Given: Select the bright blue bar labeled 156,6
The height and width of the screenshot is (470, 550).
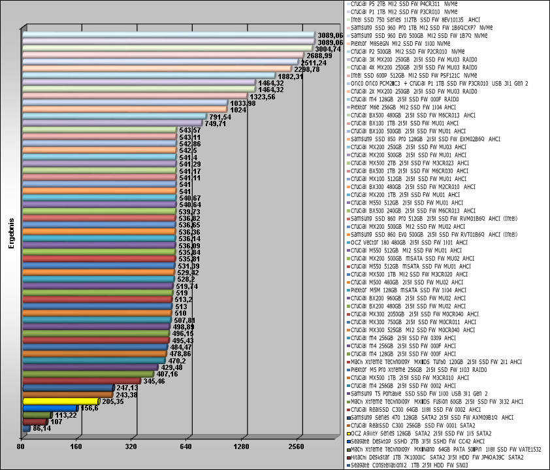Looking at the screenshot, I should (50, 408).
